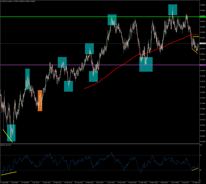Select the short yellow horizontal line at right

click(x=195, y=37)
